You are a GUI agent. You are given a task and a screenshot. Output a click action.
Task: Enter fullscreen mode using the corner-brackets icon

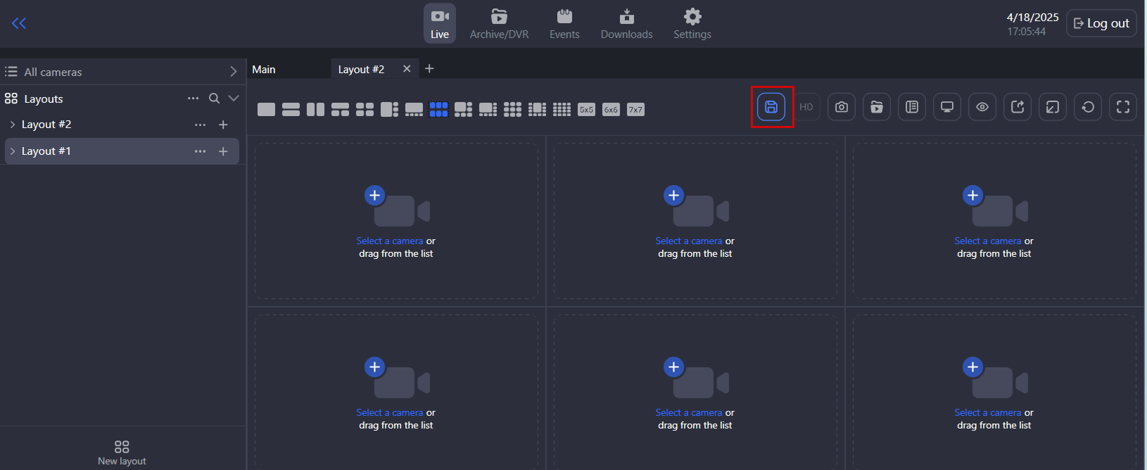1123,107
